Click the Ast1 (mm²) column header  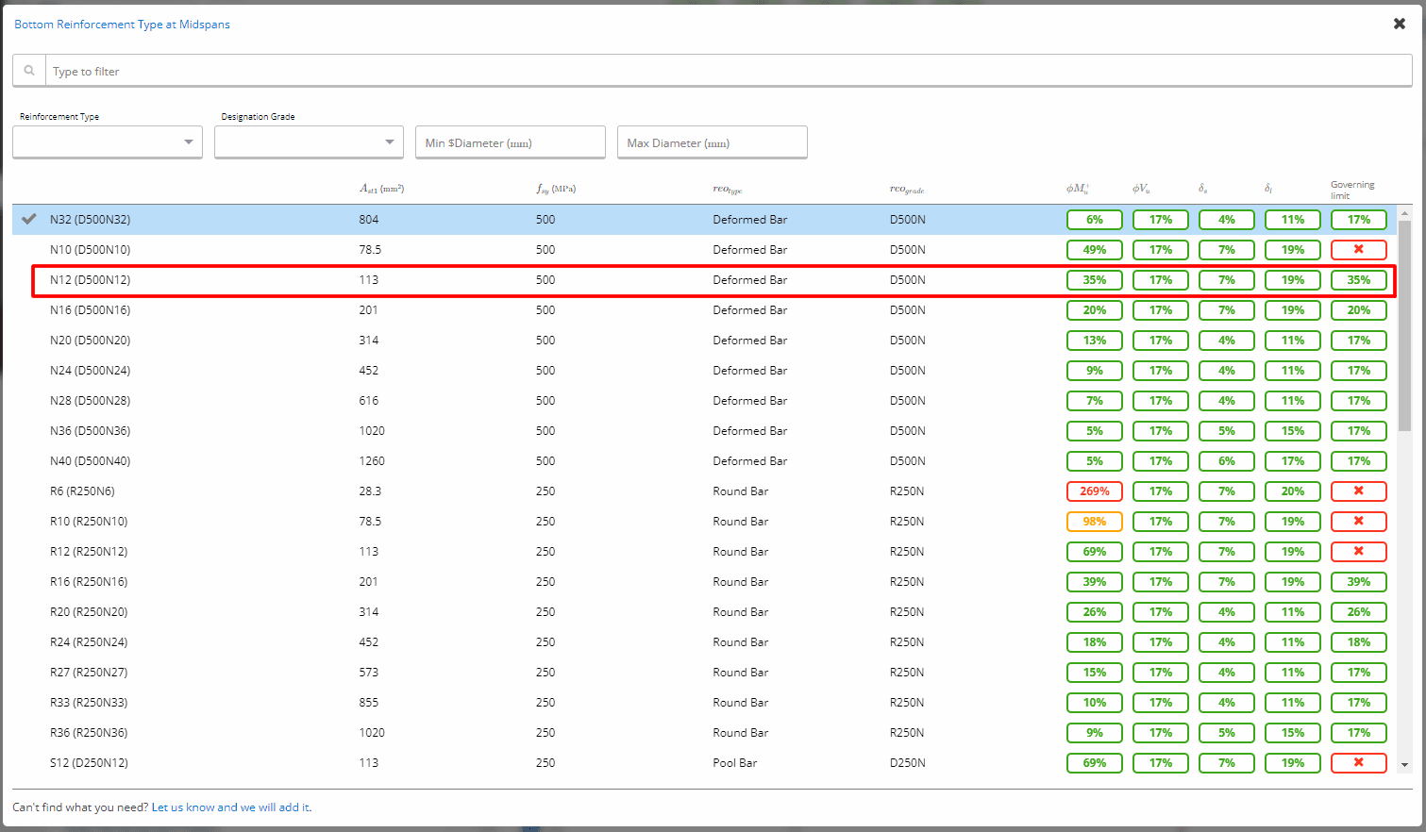[381, 189]
